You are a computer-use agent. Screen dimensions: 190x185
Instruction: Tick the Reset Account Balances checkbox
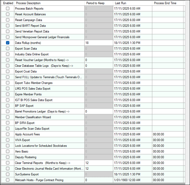click(8, 14)
